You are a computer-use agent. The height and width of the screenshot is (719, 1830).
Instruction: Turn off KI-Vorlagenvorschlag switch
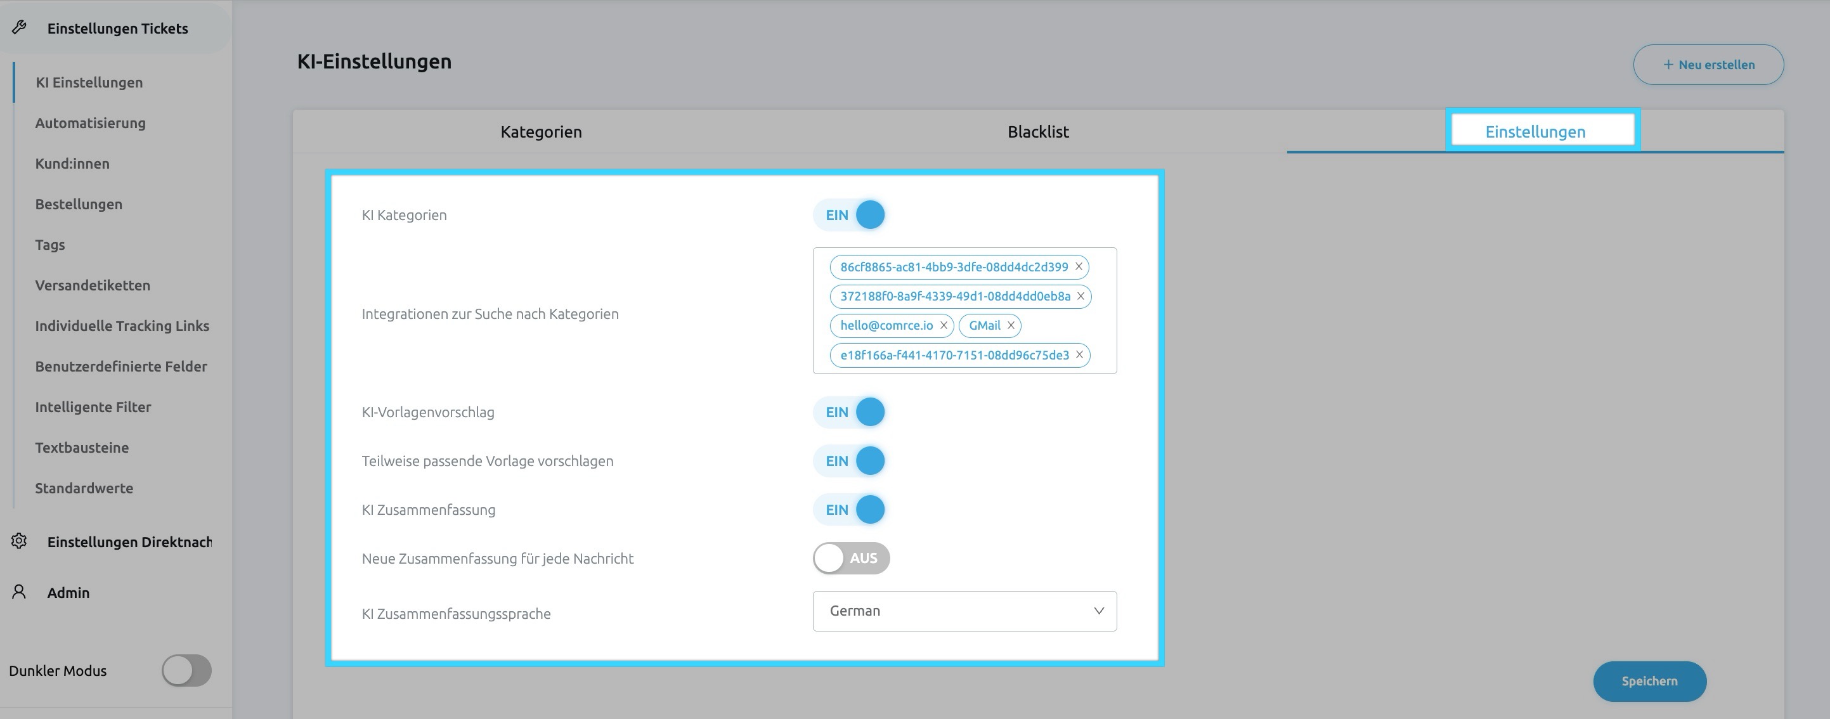pos(850,412)
